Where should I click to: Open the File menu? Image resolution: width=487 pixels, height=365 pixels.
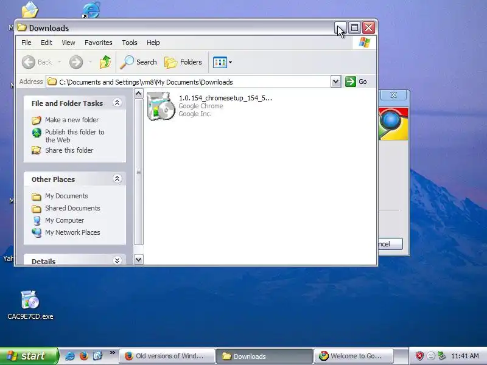pos(26,43)
